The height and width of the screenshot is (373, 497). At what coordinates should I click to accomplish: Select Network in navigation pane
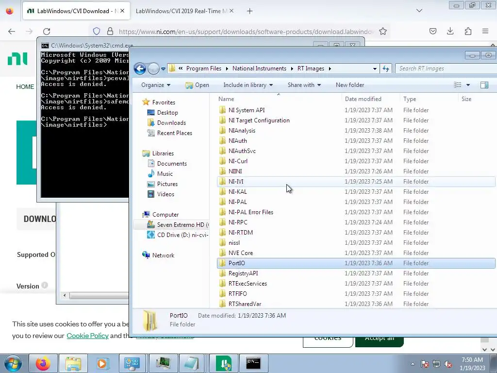click(163, 255)
